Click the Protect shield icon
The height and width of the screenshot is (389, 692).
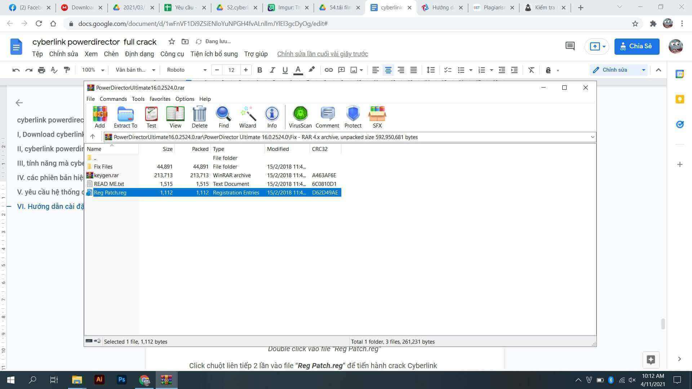[353, 117]
